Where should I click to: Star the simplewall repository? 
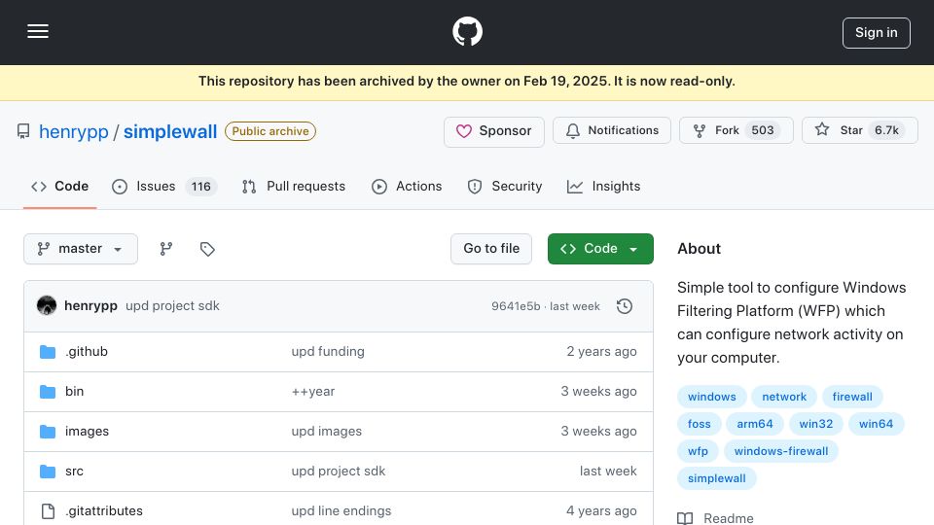click(859, 130)
